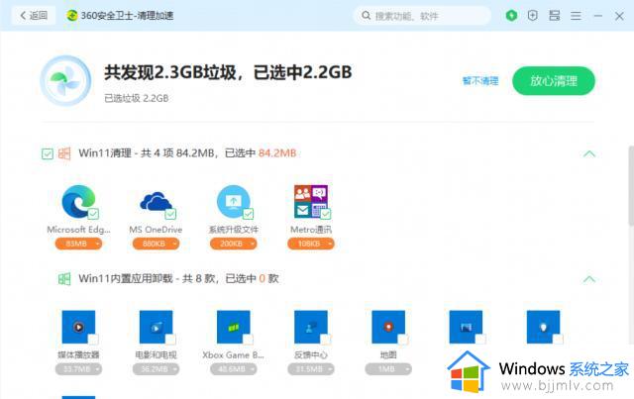The height and width of the screenshot is (399, 634).
Task: Open the 108KB dropdown under Metro通讯
Action: coord(311,244)
